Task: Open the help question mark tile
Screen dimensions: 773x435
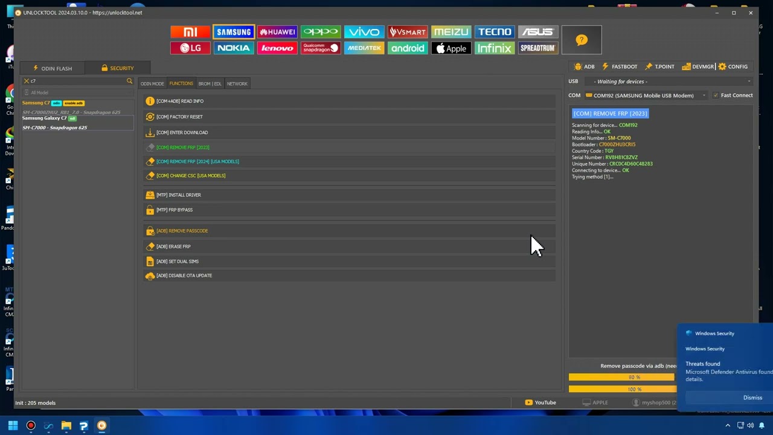Action: [x=582, y=40]
